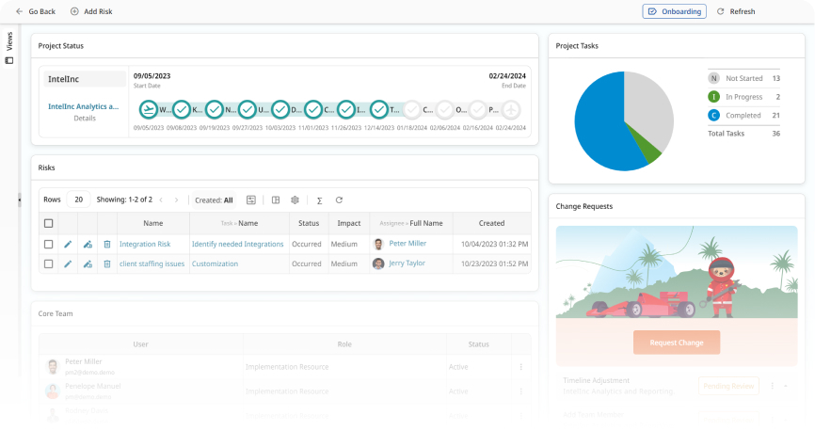Open risks table settings gear

point(295,200)
